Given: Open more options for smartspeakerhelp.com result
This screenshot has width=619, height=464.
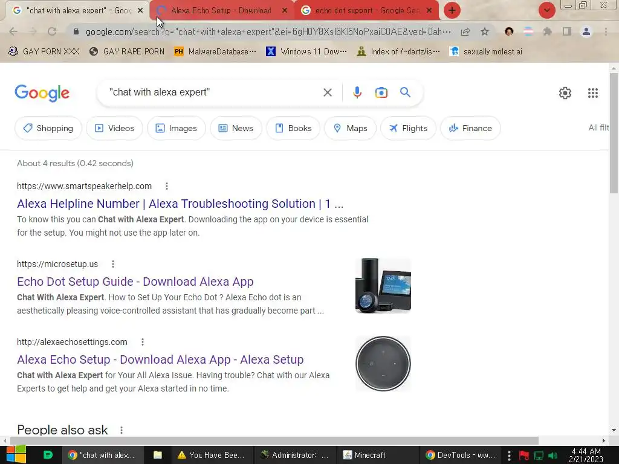Looking at the screenshot, I should coord(167,186).
